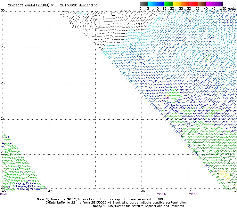The height and width of the screenshot is (208, 237).
Task: Click the '24' latitude axis label
Action: (3, 119)
